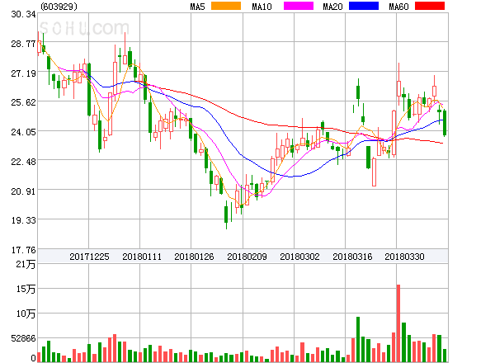This screenshot has width=495, height=363.
Task: Click the 20180126 date label
Action: pos(194,257)
